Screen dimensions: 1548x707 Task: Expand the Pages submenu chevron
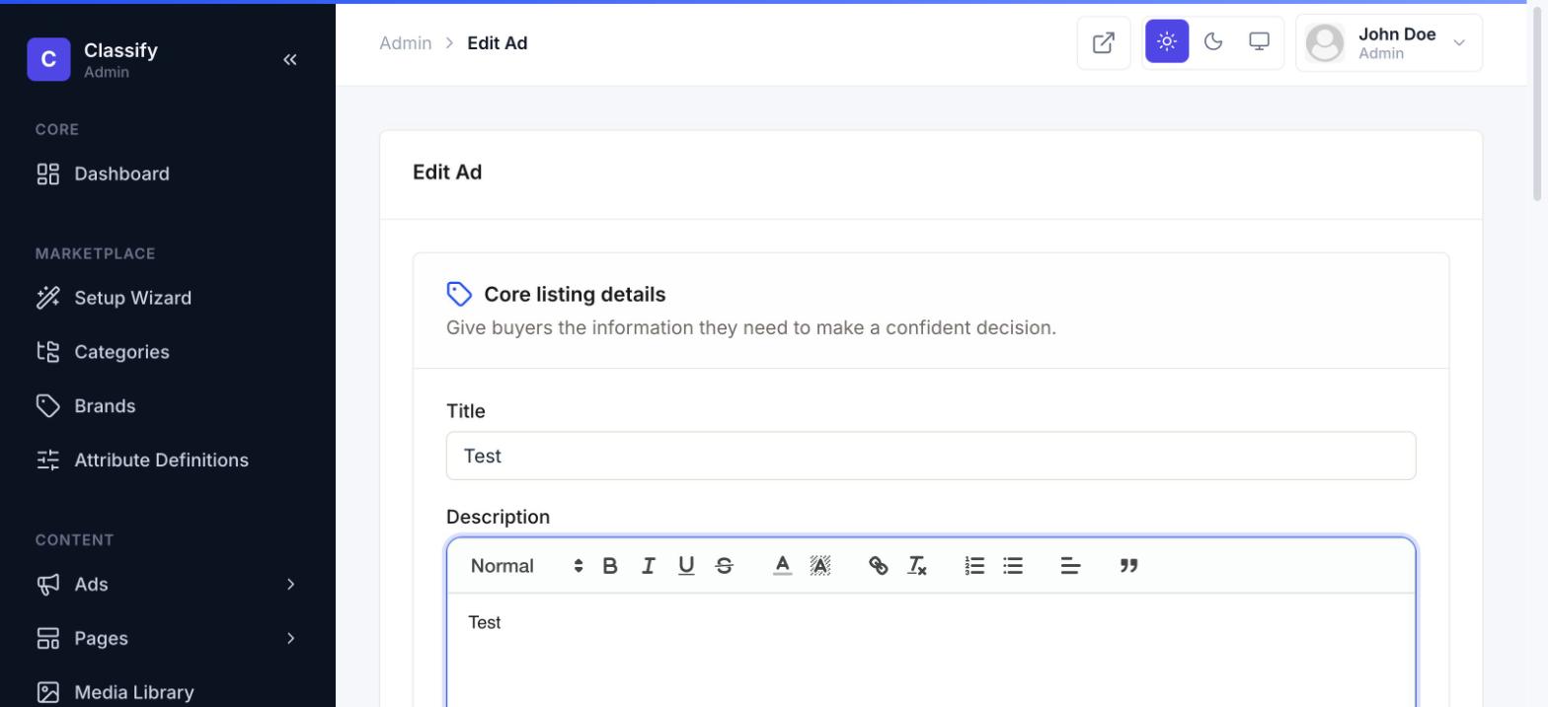[290, 639]
